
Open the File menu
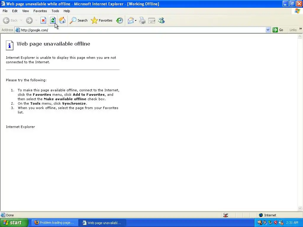point(5,11)
